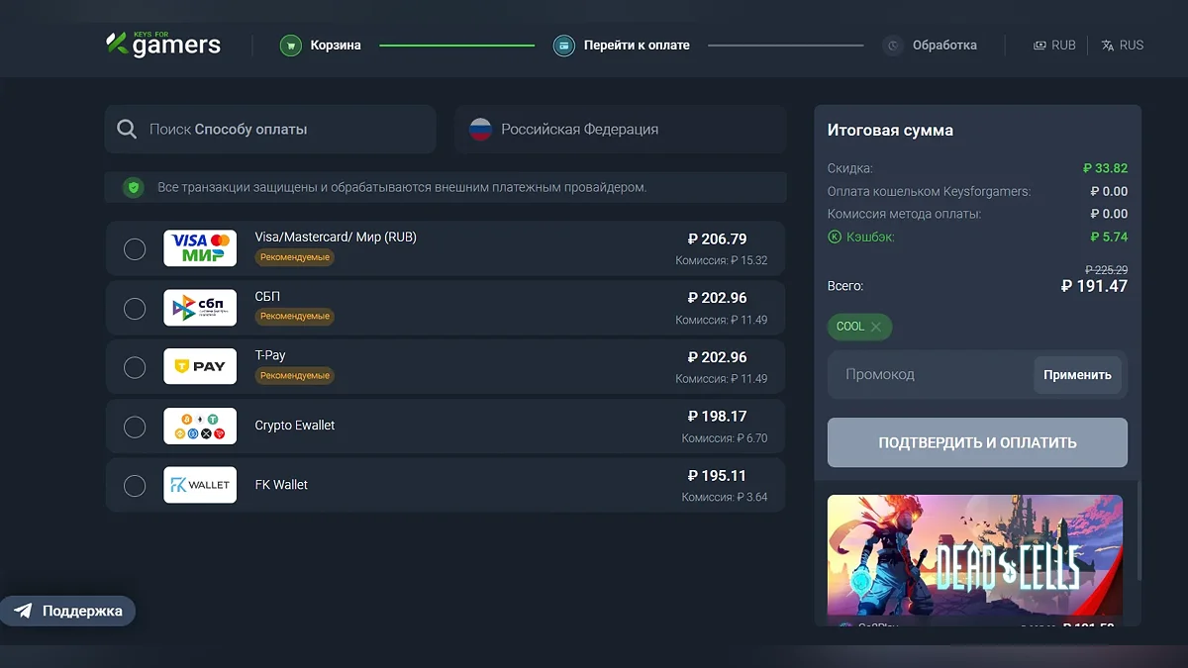Screen dimensions: 1188x668
Task: Click the Кэшбэк green K icon
Action: pos(835,237)
